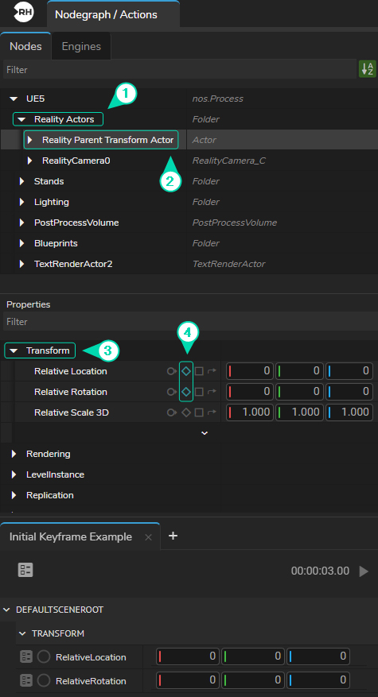
Task: Collapse the UE5 process node
Action: 14,99
